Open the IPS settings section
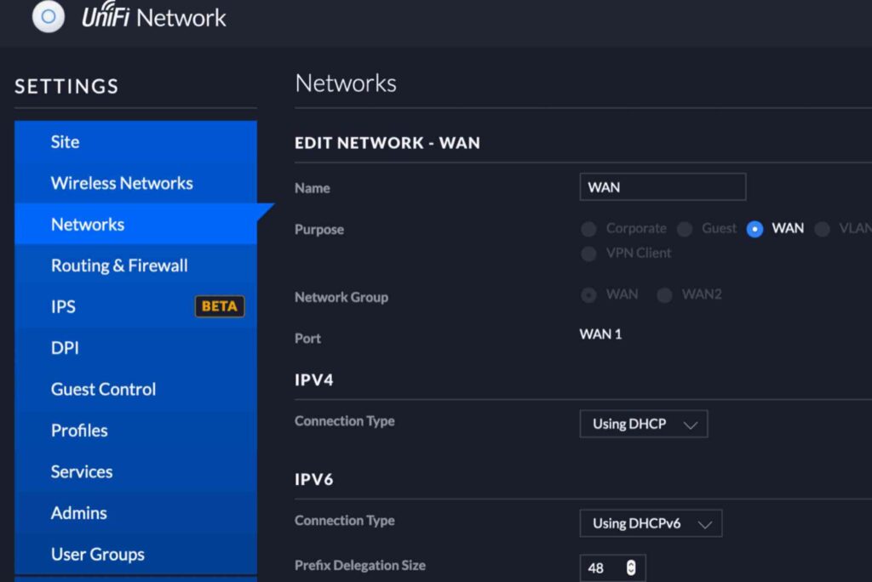This screenshot has width=872, height=582. tap(135, 306)
